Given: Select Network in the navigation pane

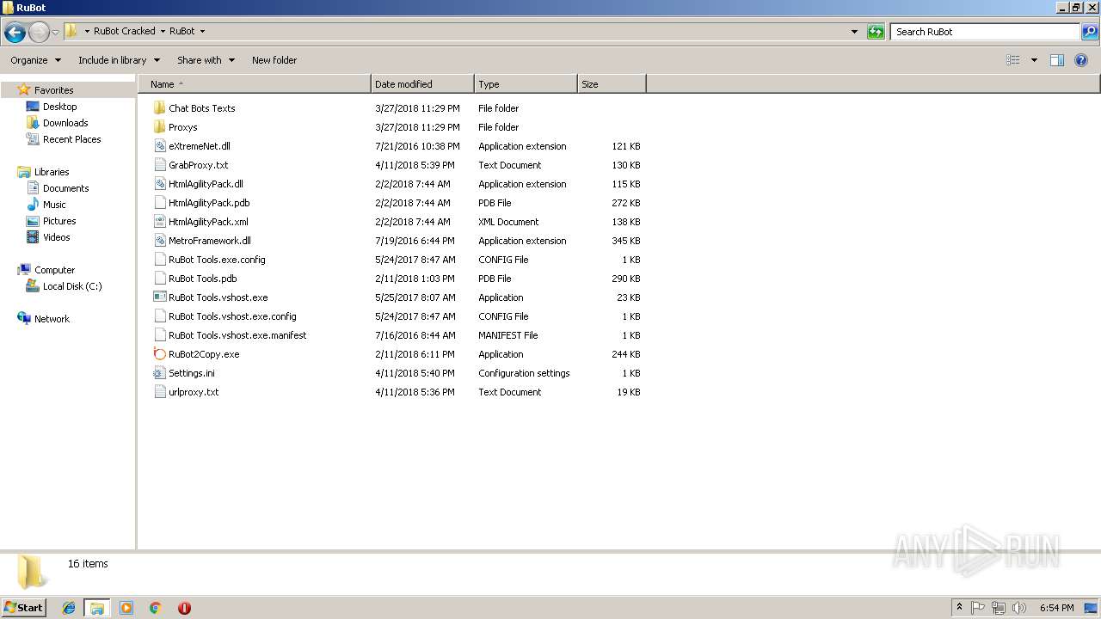Looking at the screenshot, I should [x=52, y=319].
